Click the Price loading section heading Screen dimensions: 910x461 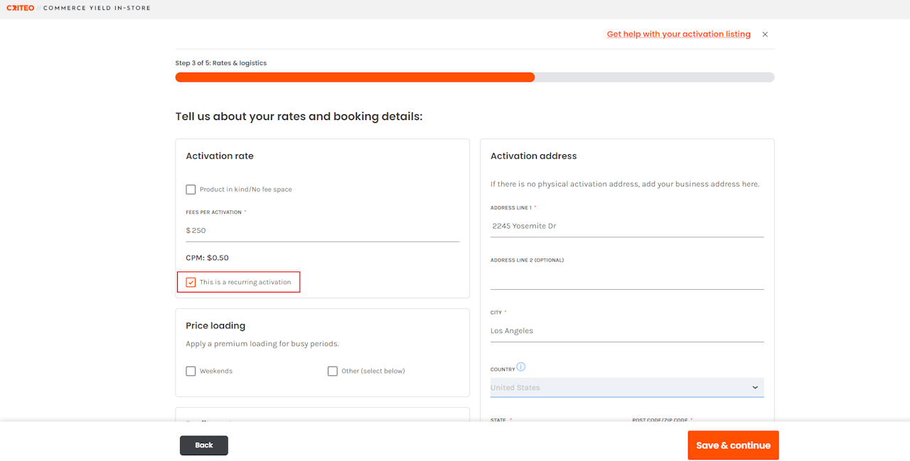click(215, 326)
